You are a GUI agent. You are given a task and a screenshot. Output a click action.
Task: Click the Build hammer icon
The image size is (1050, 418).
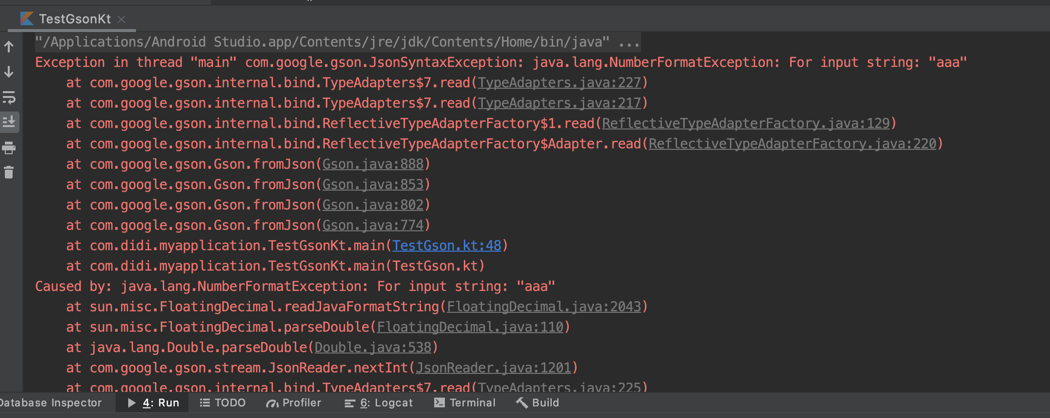point(522,402)
